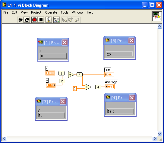164x143 pixels.
Task: Click probe [4] value field showing 12.5
Action: (120, 111)
